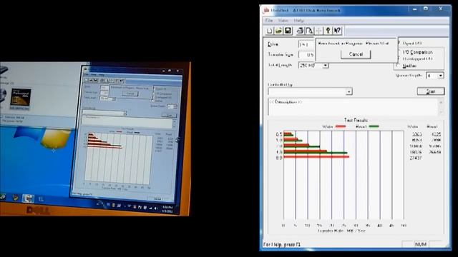Click the red Write legend swatch
The height and width of the screenshot is (257, 458).
(x=341, y=126)
